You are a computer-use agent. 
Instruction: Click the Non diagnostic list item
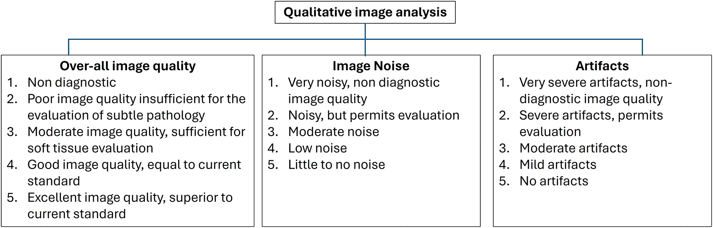tap(72, 83)
